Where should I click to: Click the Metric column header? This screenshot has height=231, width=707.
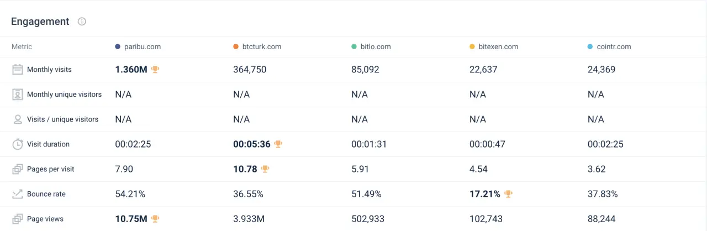tap(22, 46)
